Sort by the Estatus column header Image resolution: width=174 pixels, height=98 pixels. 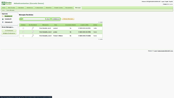point(95,25)
